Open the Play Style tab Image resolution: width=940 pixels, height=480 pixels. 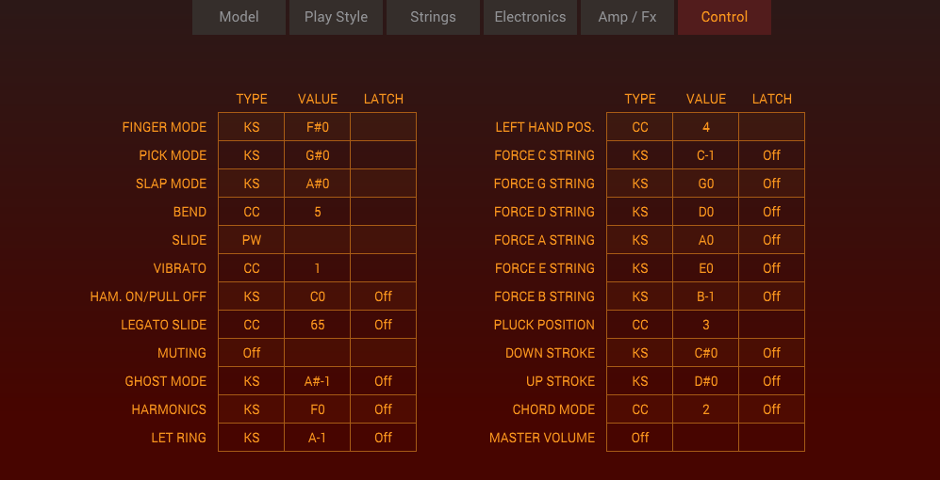click(x=336, y=17)
